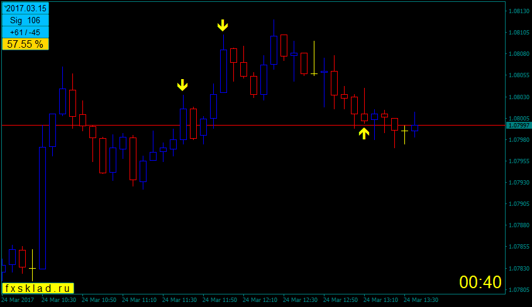
Task: Click the 1.07805 price scale label
Action: coord(518,289)
